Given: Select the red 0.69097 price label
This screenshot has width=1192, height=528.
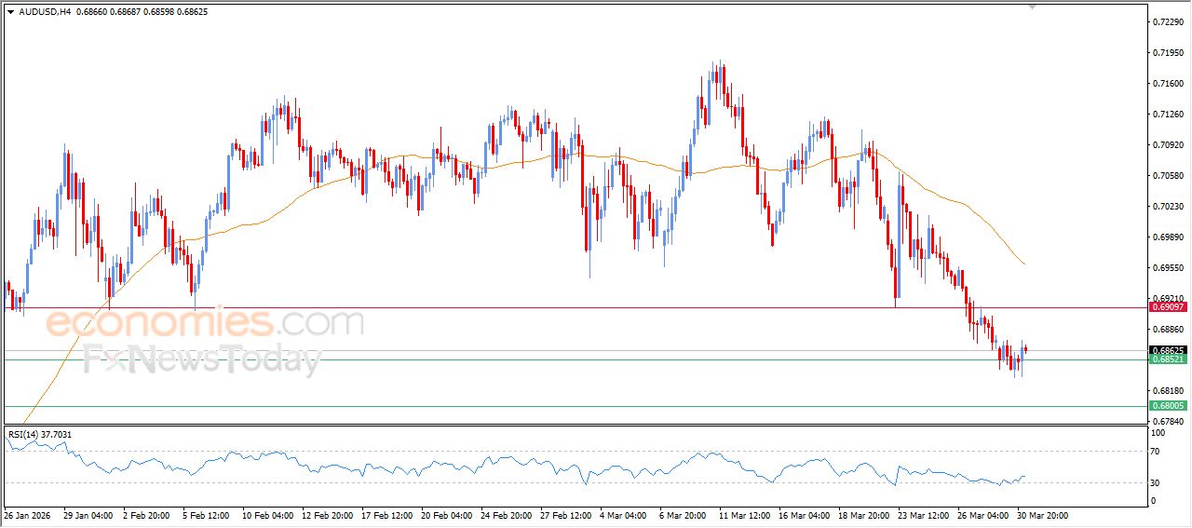Looking at the screenshot, I should [x=1167, y=307].
